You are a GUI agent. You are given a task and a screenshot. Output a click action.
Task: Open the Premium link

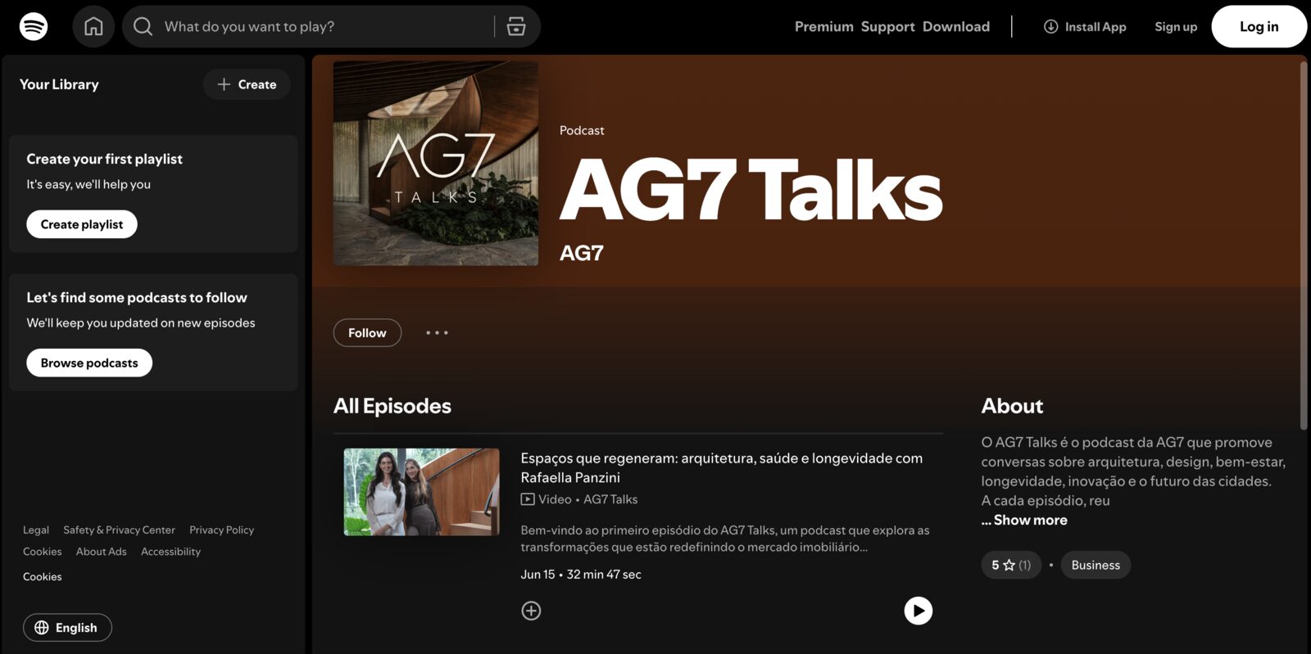click(x=823, y=26)
